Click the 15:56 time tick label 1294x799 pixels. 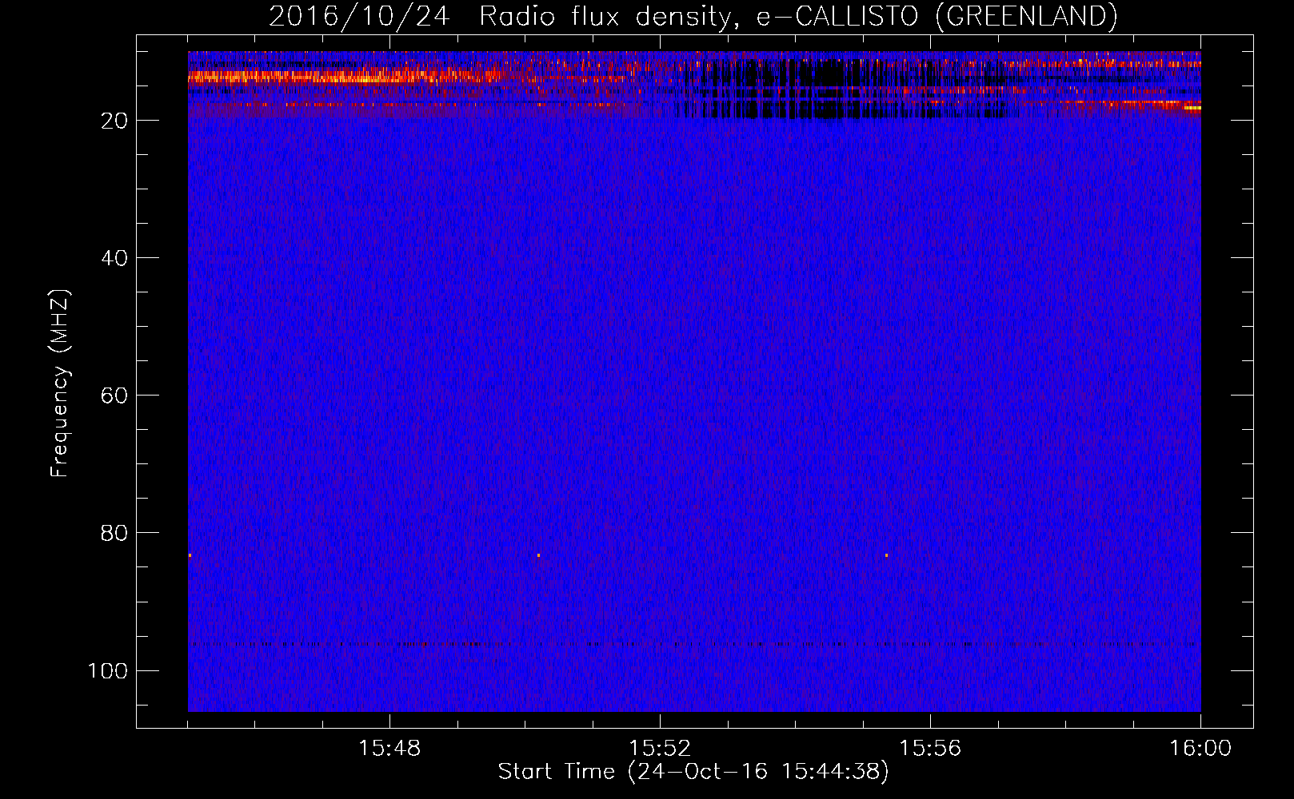(930, 748)
